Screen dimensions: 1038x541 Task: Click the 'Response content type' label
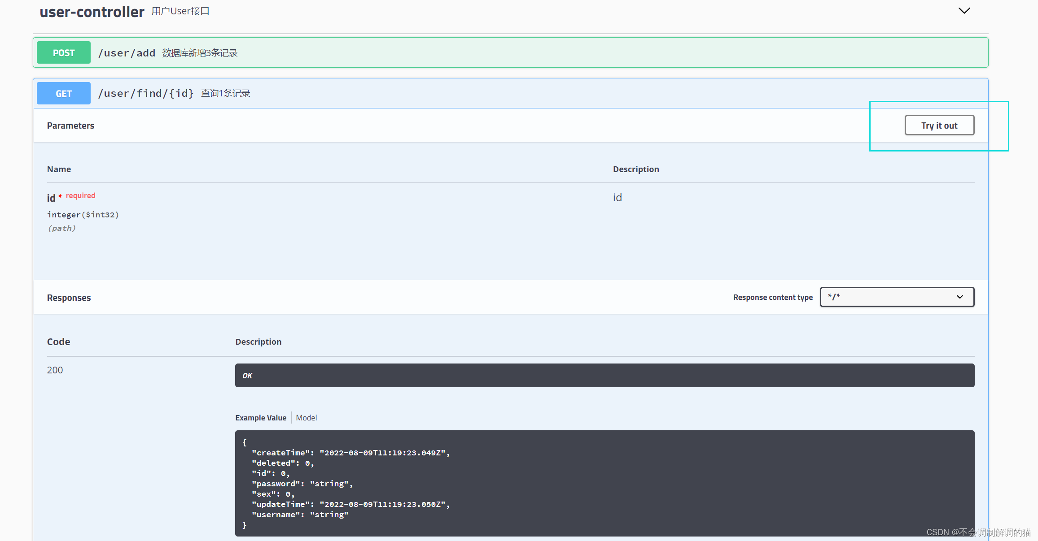pyautogui.click(x=773, y=297)
